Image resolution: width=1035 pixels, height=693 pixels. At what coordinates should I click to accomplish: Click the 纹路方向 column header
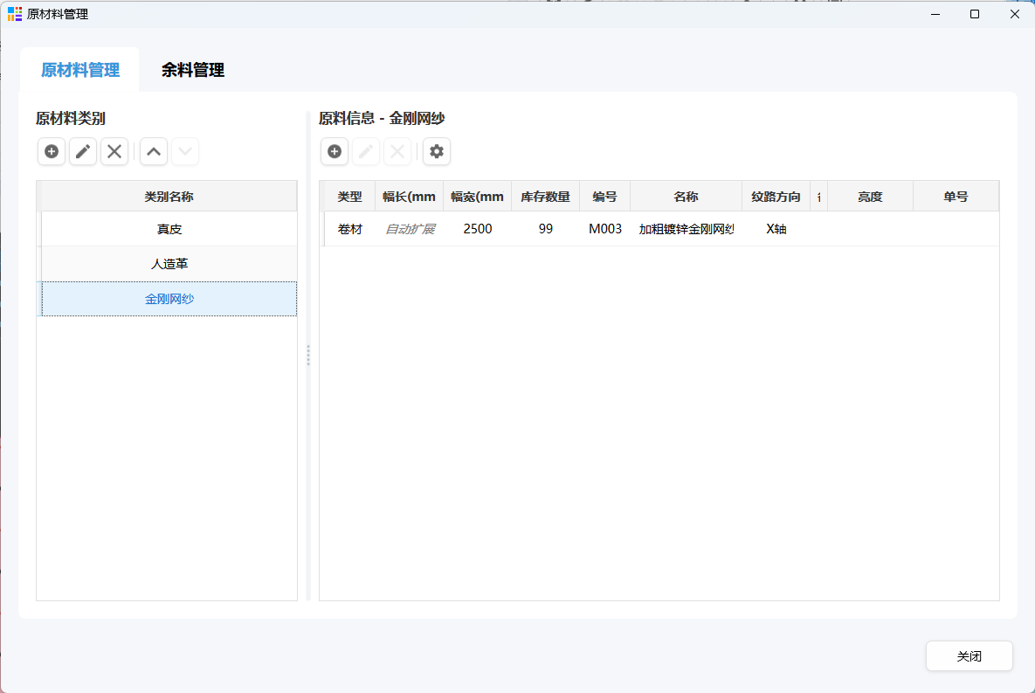[776, 197]
